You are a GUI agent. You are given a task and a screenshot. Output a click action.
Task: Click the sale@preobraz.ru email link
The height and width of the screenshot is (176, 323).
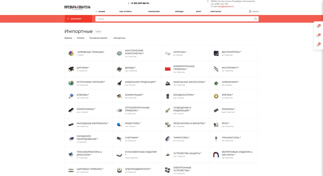(x=226, y=6)
